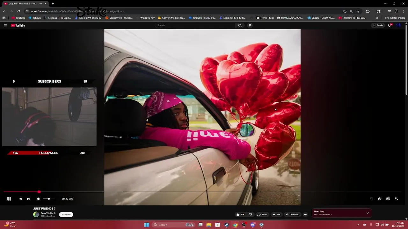Screen dimensions: 408x229
Task: Share the JUST FRIENDS video
Action: [262, 215]
